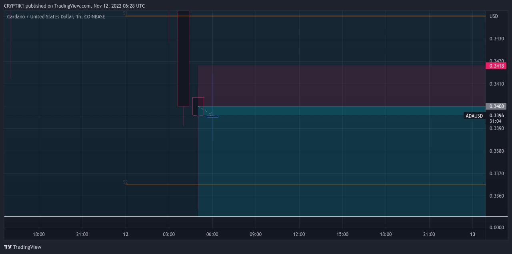Click the 0.3430 price axis label
The image size is (512, 254).
click(x=496, y=39)
